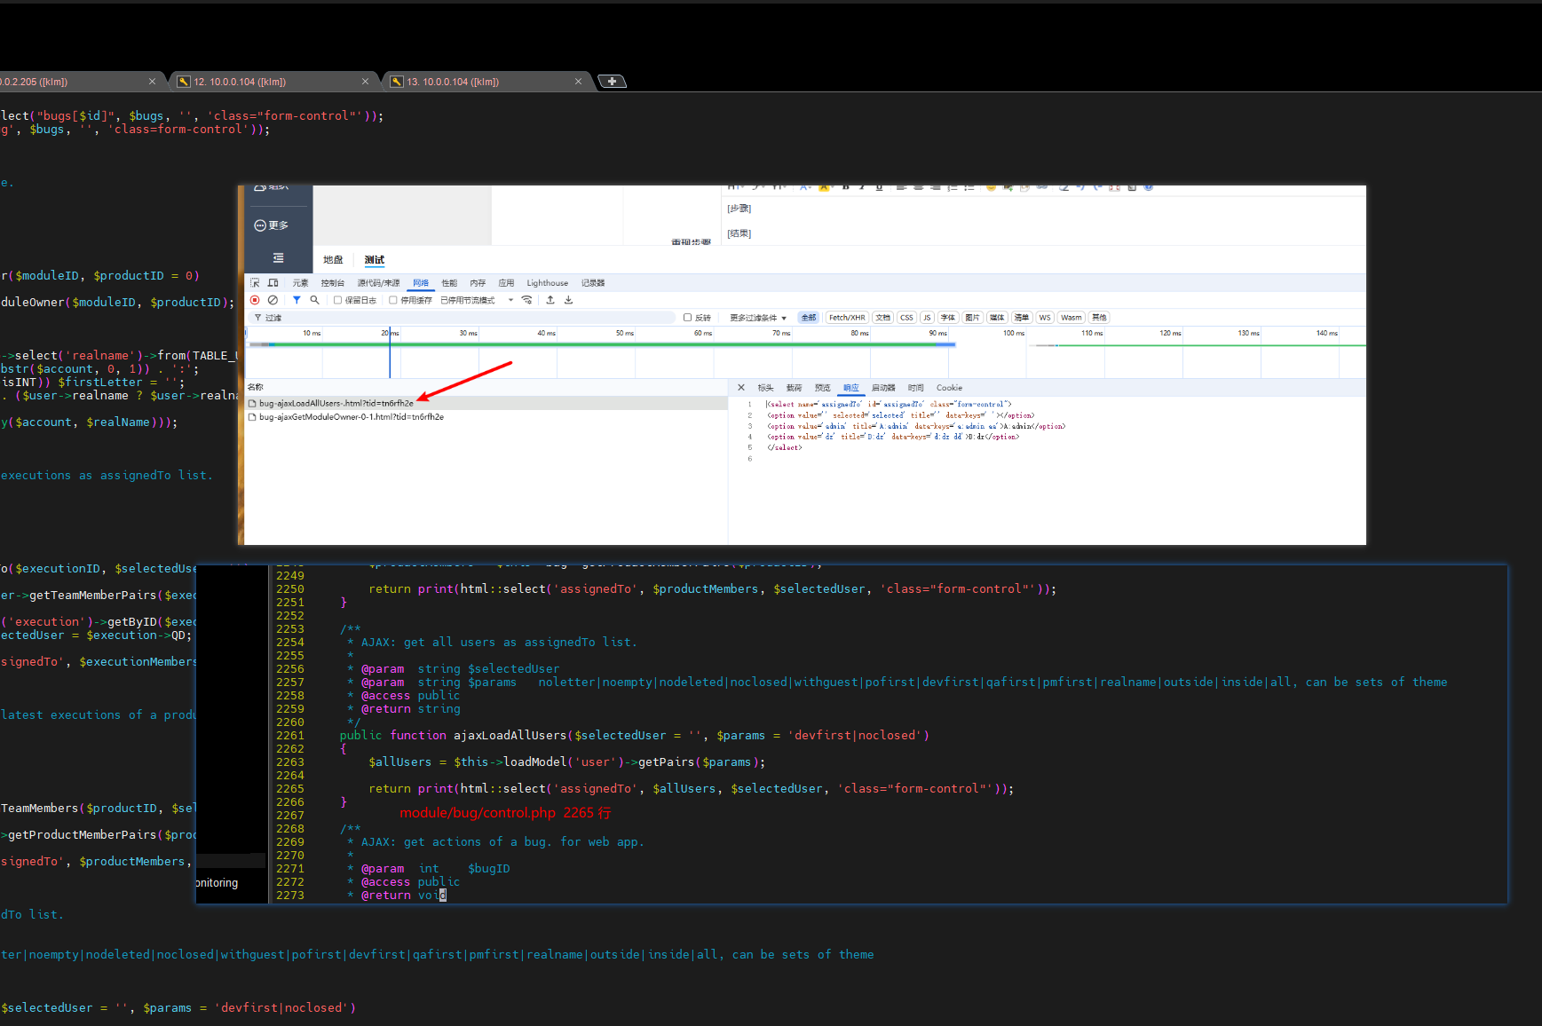The image size is (1542, 1026).
Task: Open the 启动器 (Initiator) request detail tab
Action: point(883,388)
